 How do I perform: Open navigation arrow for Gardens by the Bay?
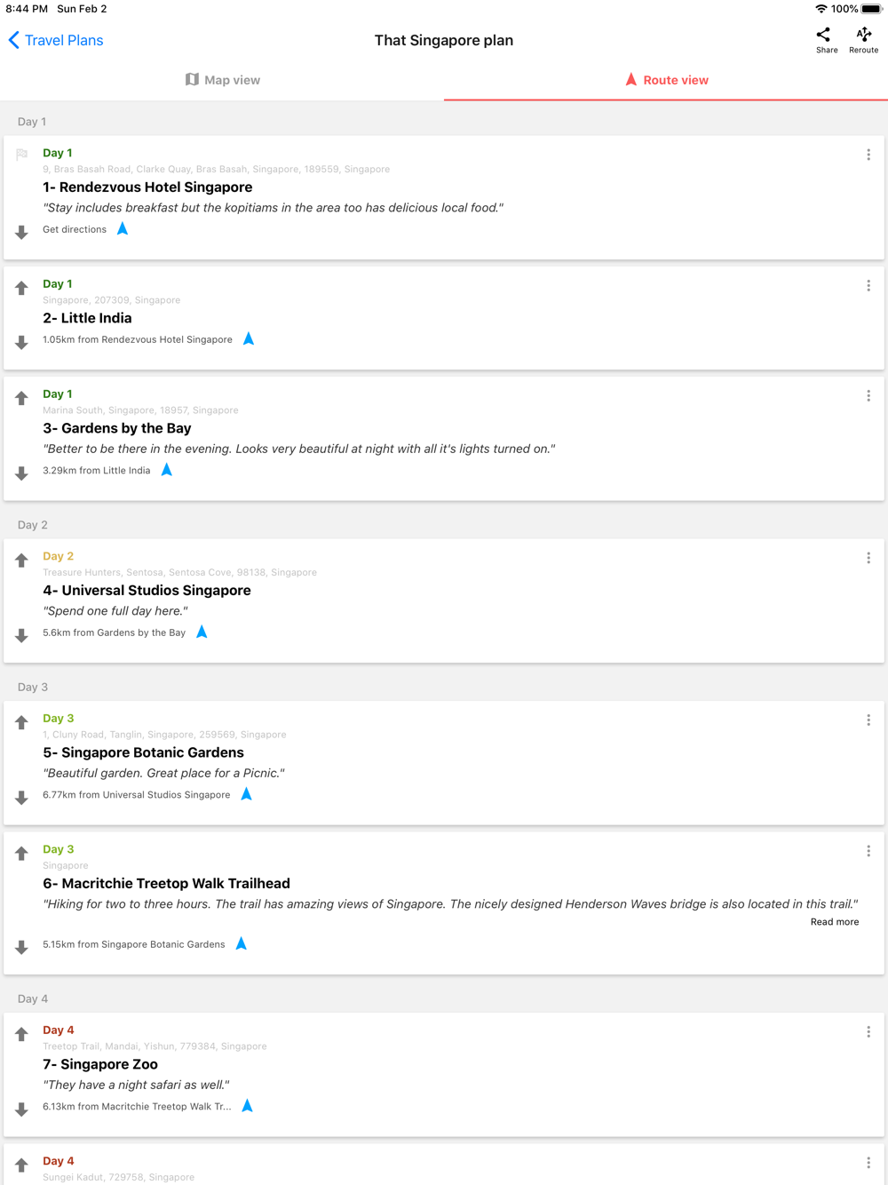coord(167,470)
